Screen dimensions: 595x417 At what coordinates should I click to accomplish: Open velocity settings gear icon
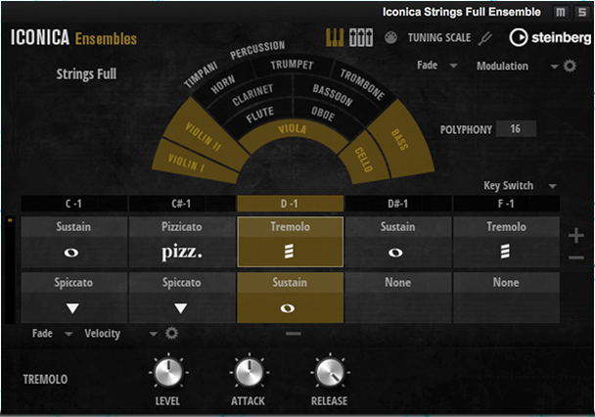[171, 333]
